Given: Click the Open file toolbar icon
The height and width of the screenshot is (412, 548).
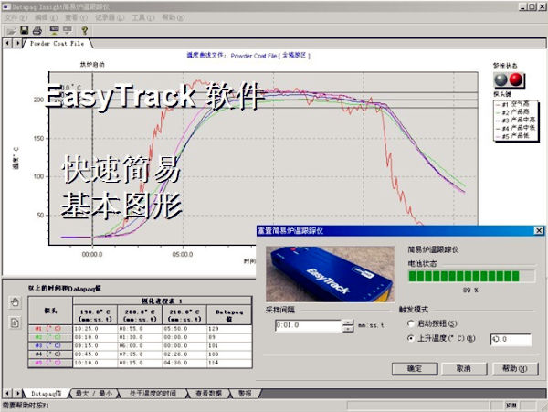Looking at the screenshot, I should click(x=11, y=30).
